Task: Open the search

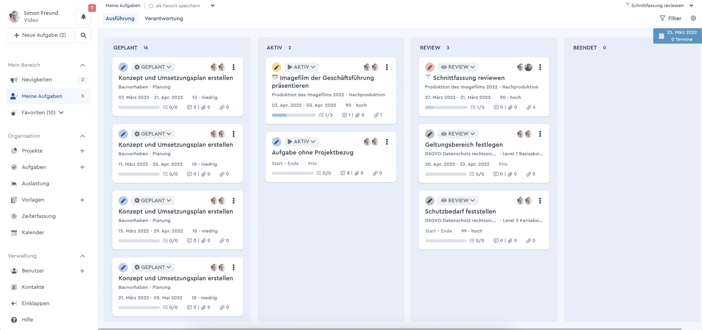Action: pos(83,35)
